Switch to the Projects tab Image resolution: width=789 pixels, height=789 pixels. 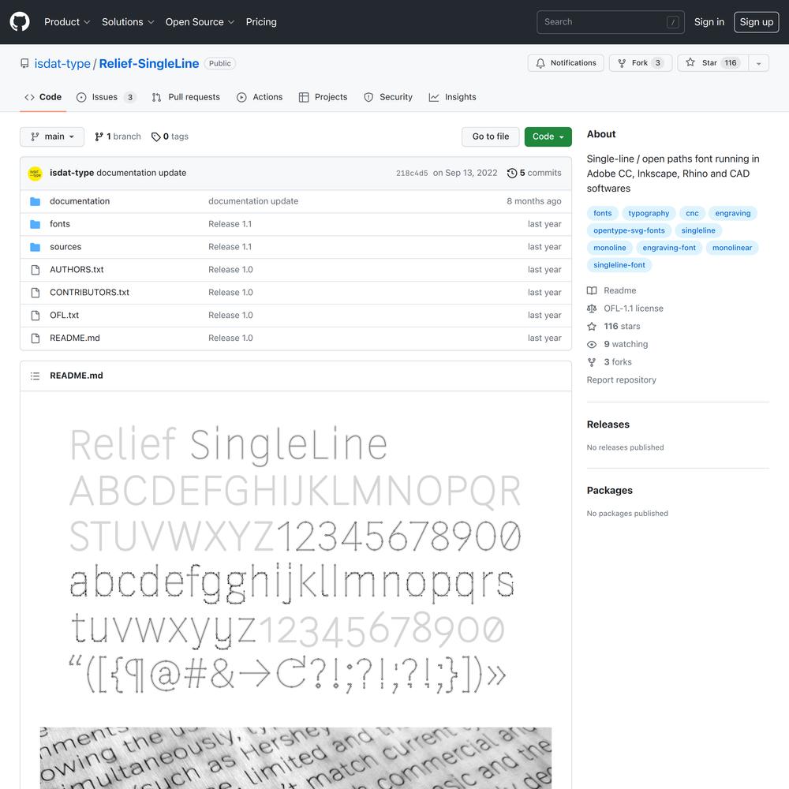pos(323,97)
